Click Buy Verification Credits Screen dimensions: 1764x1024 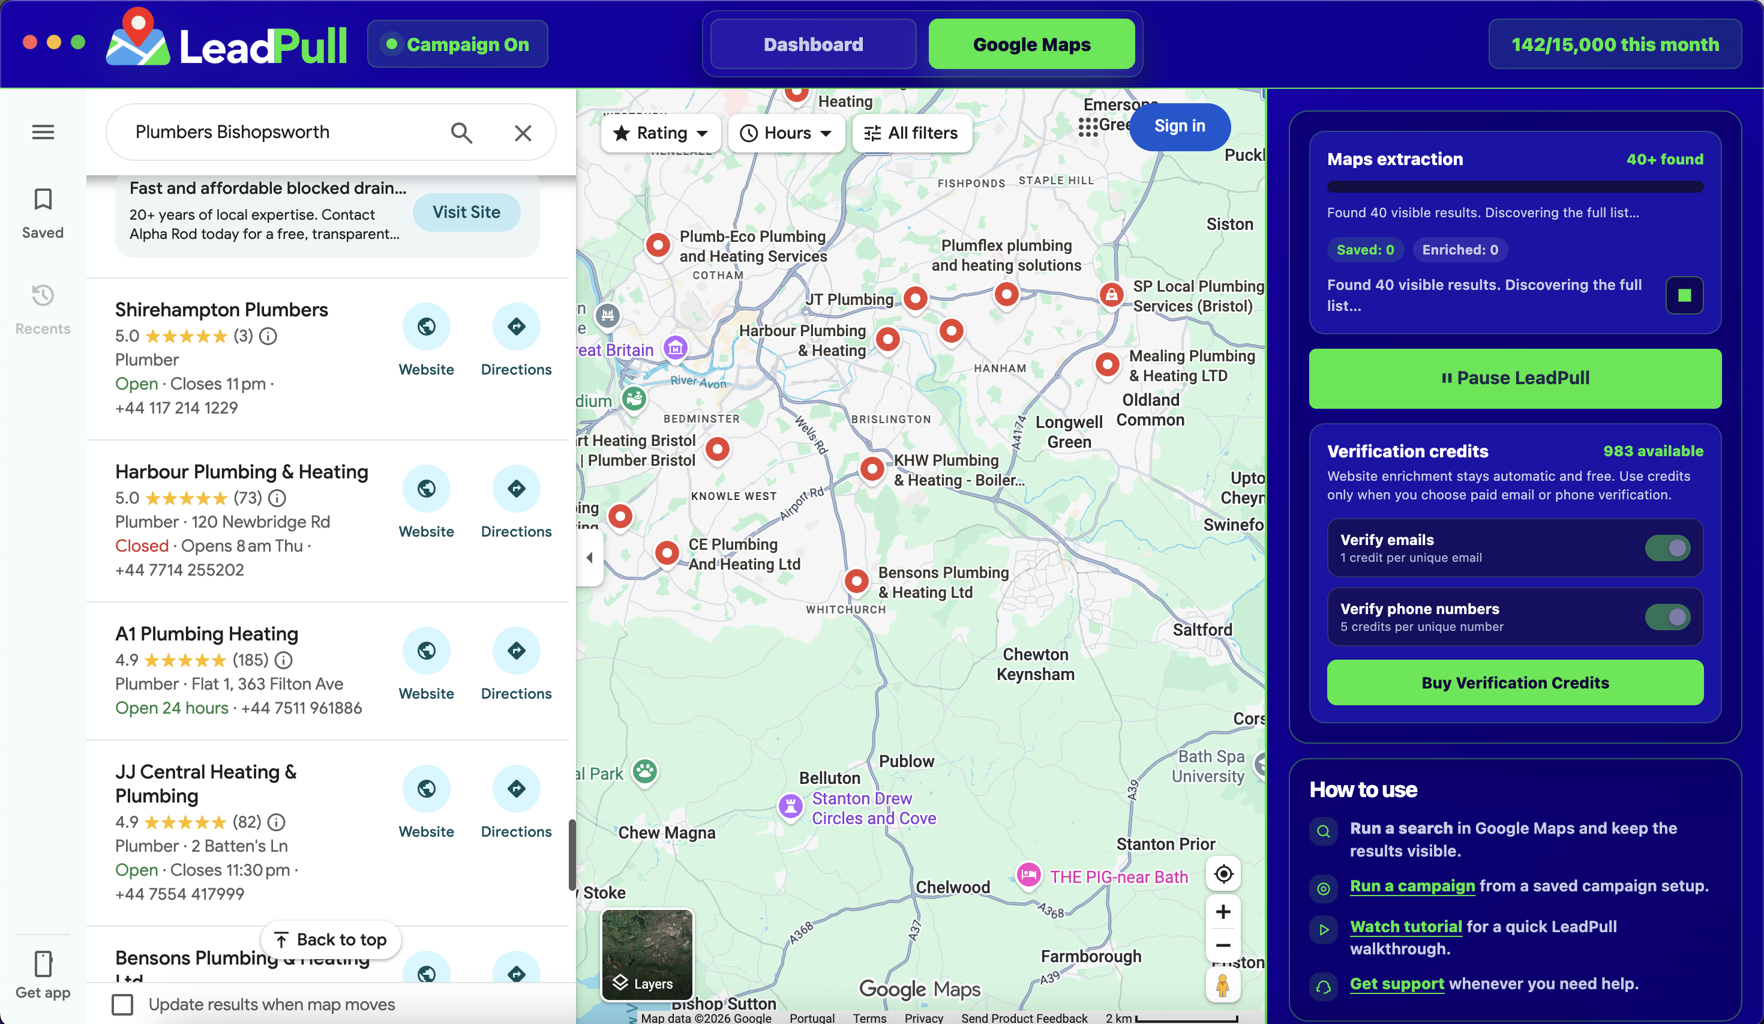pos(1515,682)
